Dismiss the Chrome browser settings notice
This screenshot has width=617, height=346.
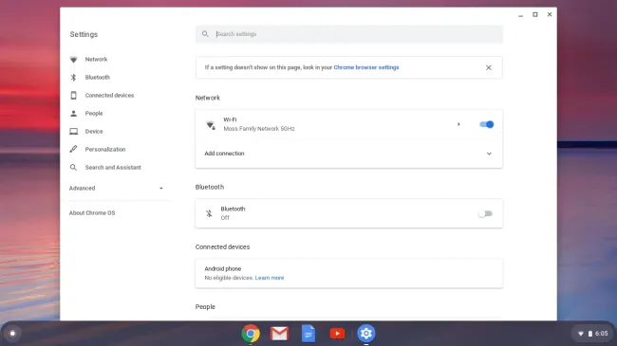click(x=488, y=67)
